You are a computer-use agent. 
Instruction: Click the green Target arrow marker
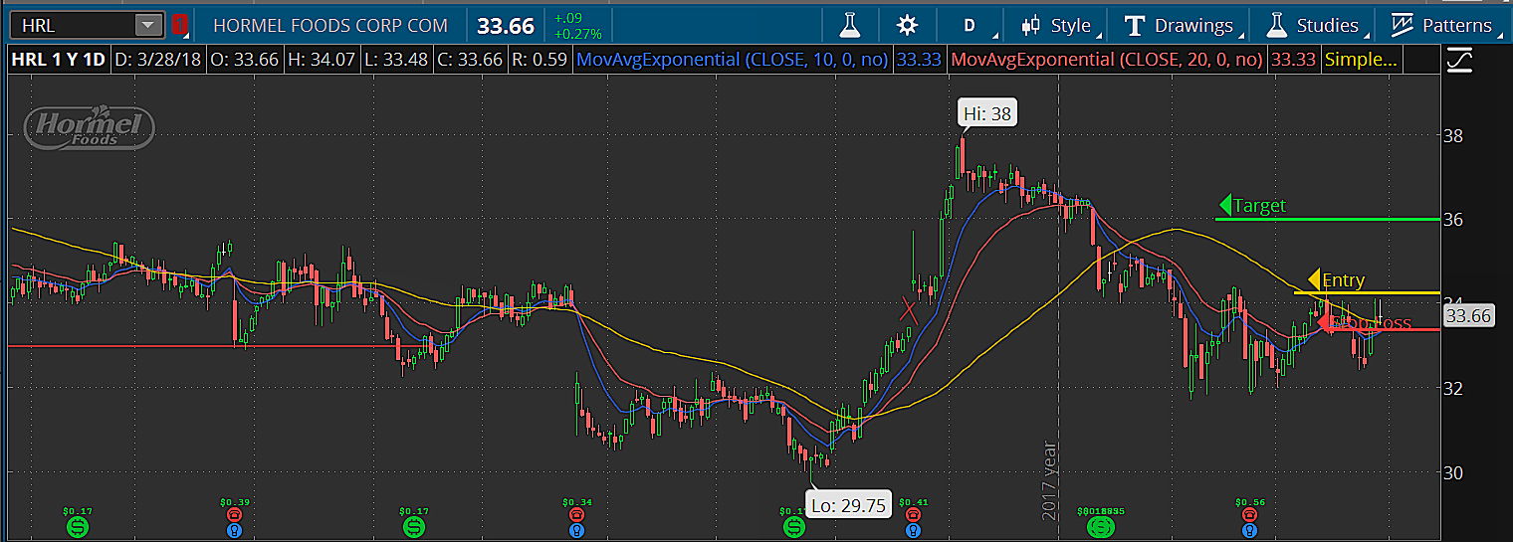[x=1225, y=206]
